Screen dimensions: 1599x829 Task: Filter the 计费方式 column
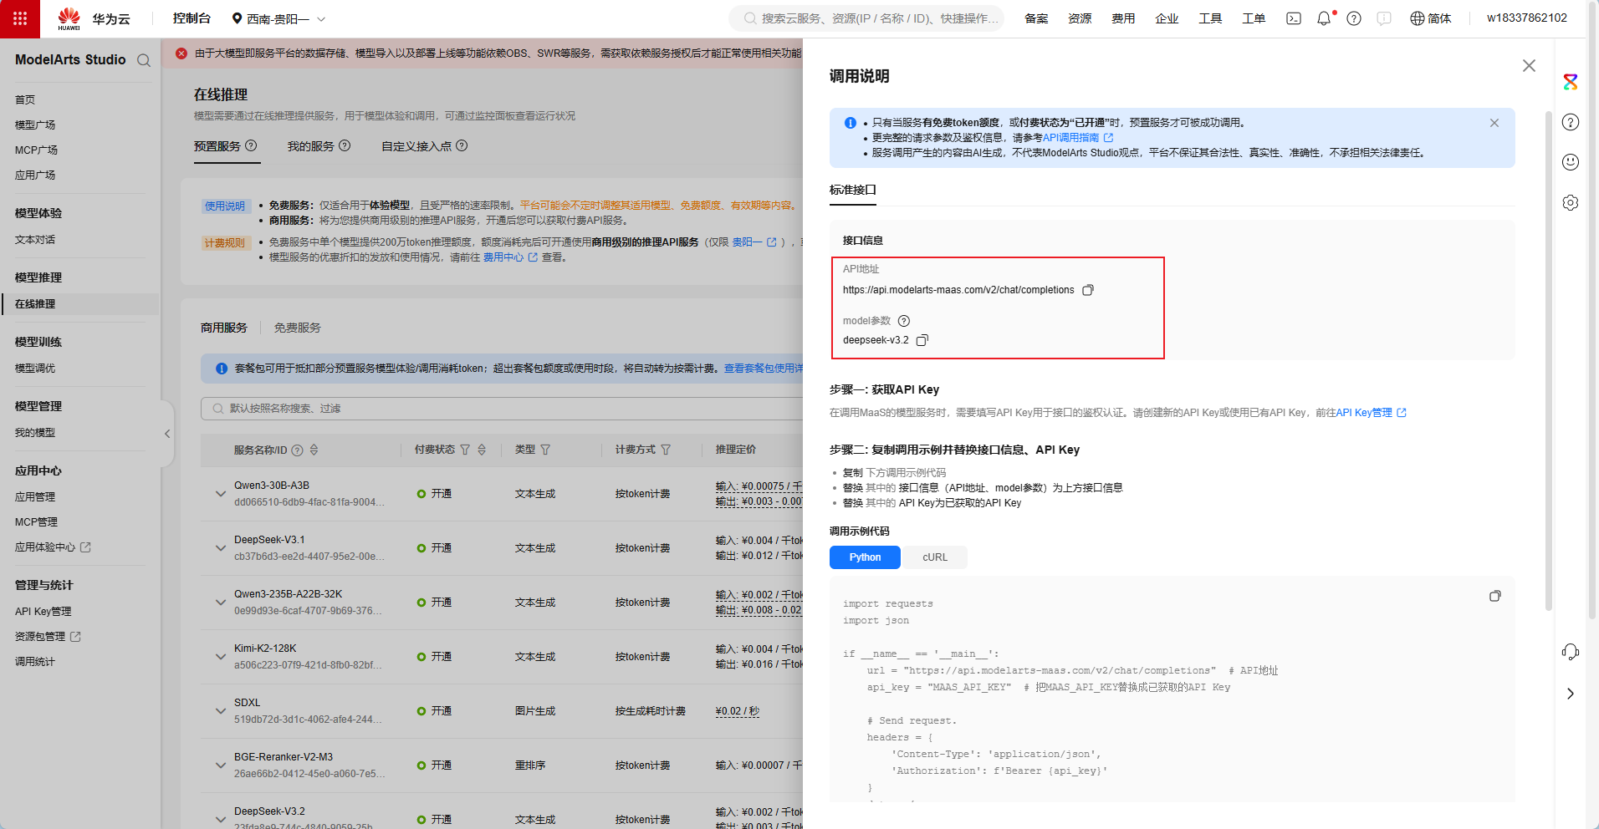tap(666, 450)
